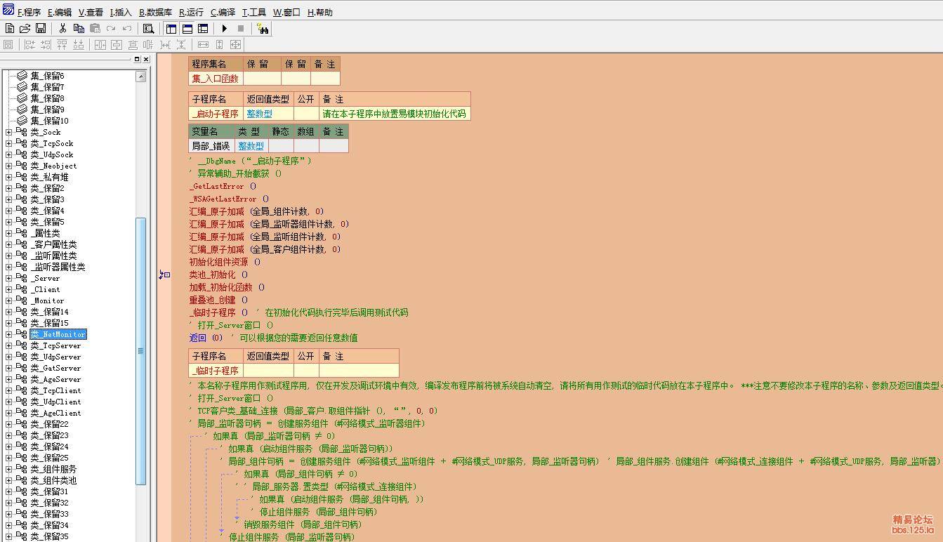Click the 局部_错误 variable's 整数型 type
Screen dimensions: 943x542
pos(251,146)
